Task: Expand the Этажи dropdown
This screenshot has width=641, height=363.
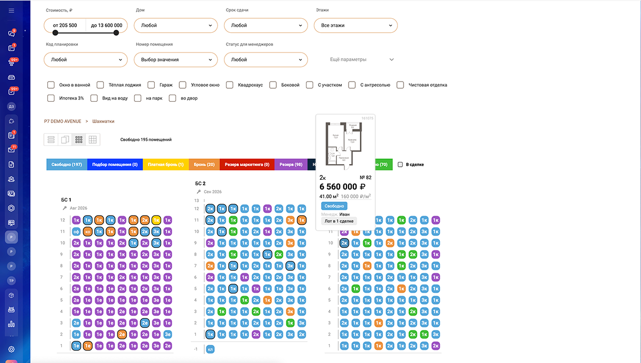Action: click(x=356, y=25)
